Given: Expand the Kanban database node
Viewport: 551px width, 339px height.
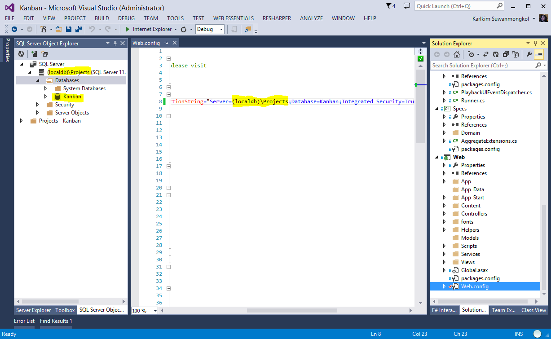Looking at the screenshot, I should coord(45,97).
